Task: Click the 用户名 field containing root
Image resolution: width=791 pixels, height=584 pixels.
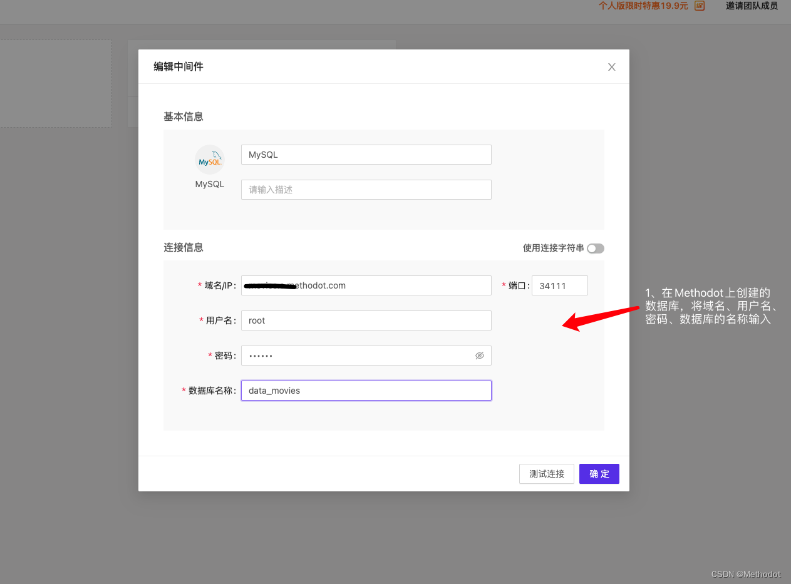Action: click(366, 320)
